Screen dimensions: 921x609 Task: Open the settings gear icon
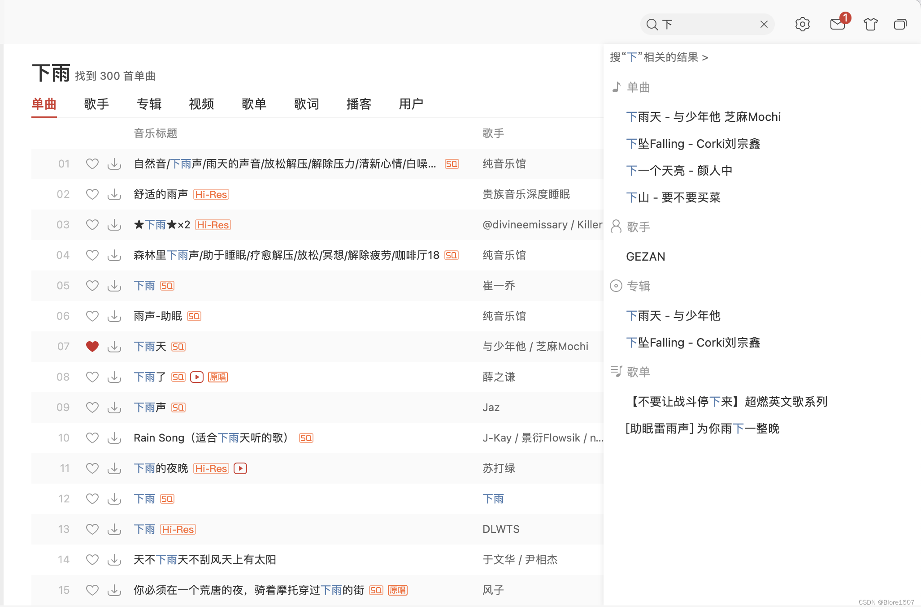pyautogui.click(x=802, y=24)
